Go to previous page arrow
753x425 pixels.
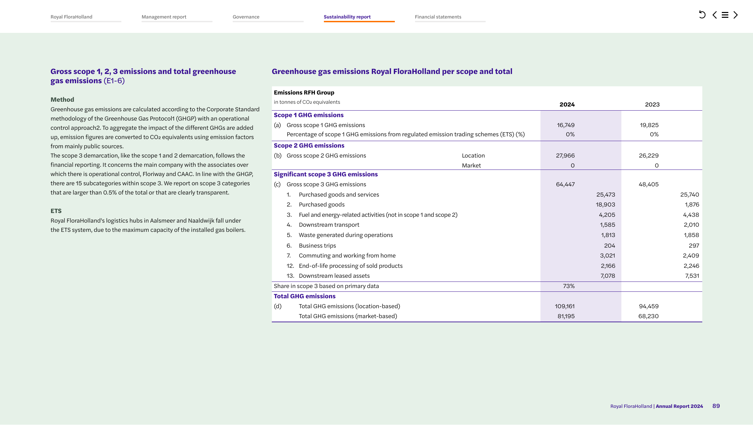click(714, 15)
